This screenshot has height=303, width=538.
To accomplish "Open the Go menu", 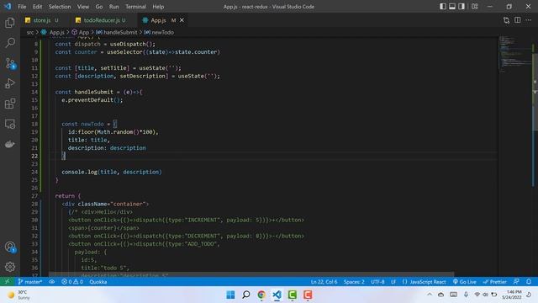I will click(99, 7).
